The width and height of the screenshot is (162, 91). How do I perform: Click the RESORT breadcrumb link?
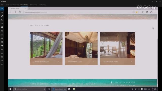pyautogui.click(x=34, y=26)
